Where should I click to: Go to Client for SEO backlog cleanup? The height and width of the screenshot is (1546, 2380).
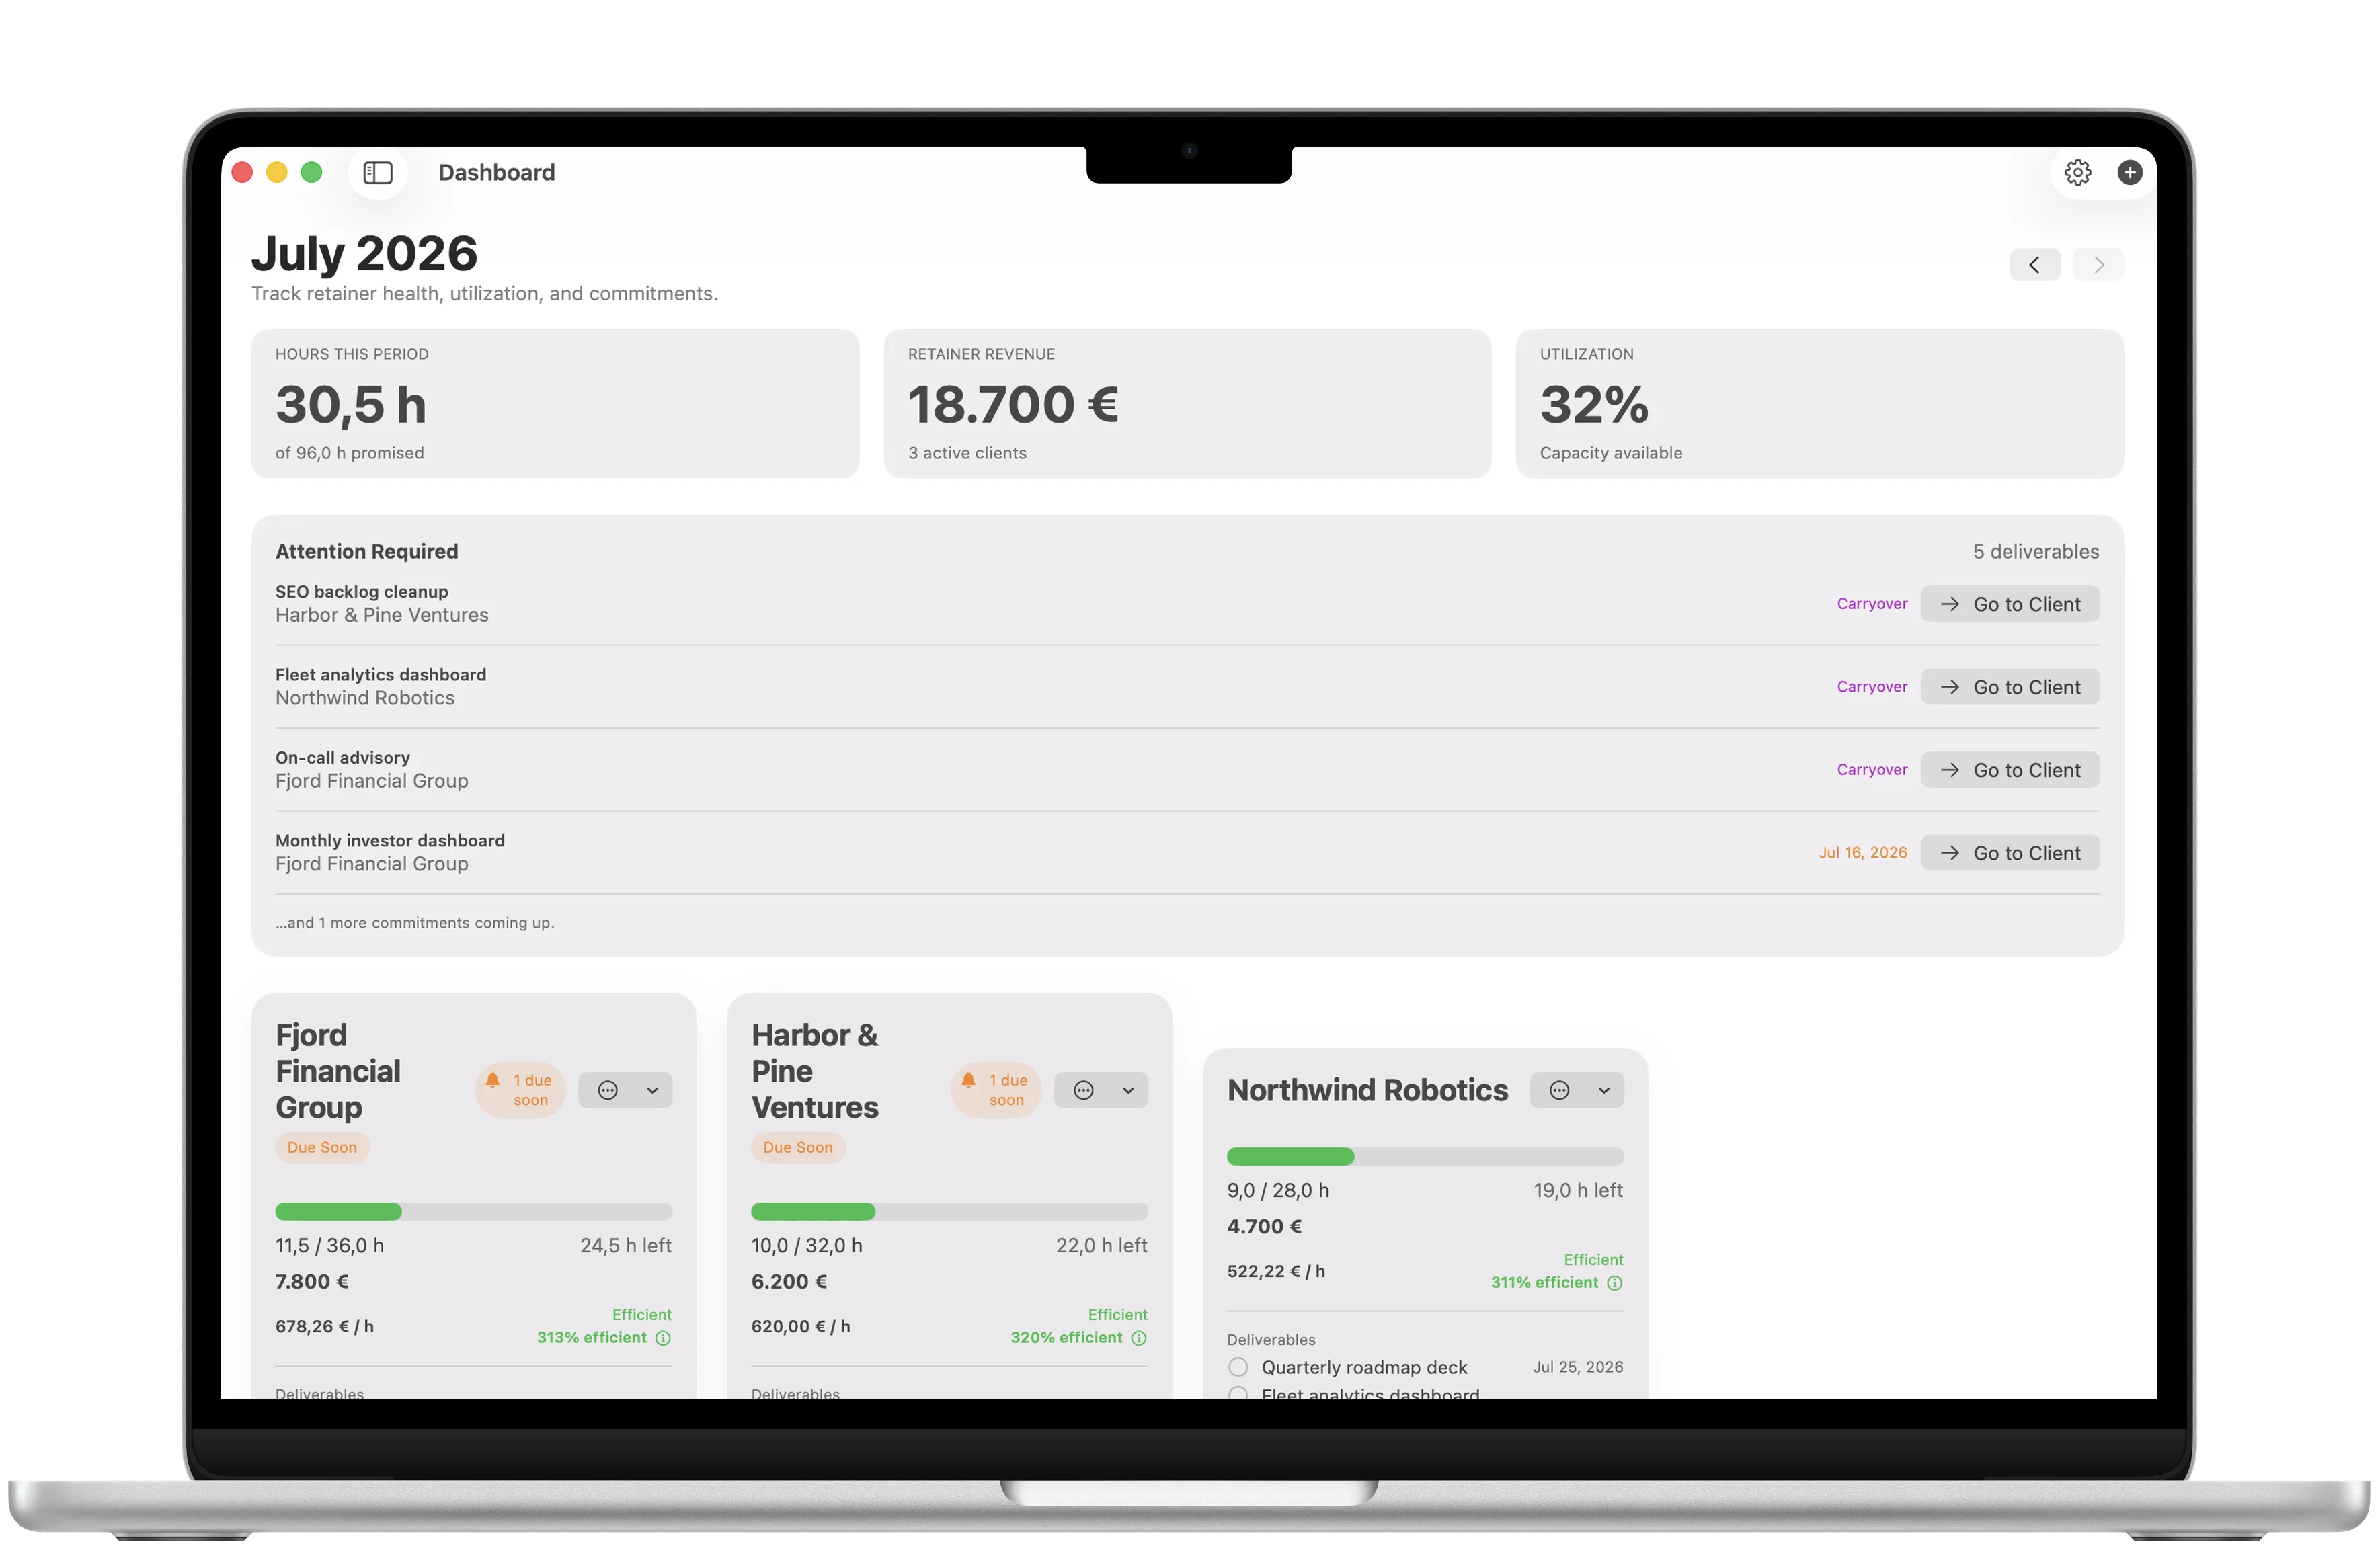pos(2010,604)
